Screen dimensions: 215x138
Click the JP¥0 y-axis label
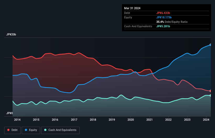[9, 113]
